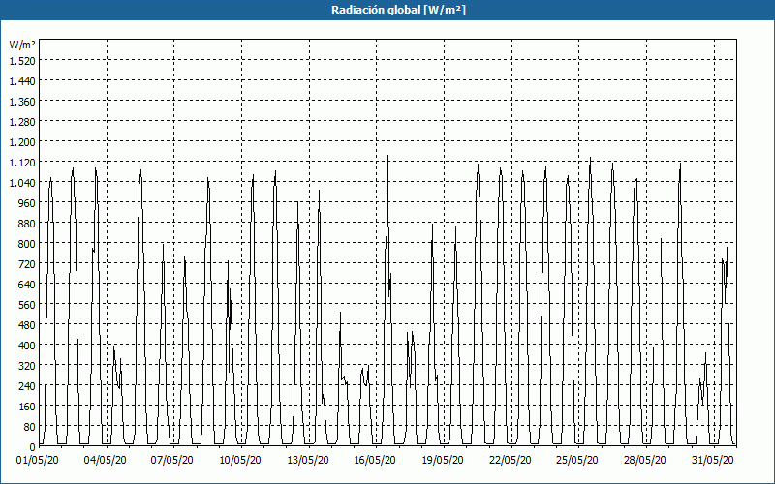Click the 'Radiación global [W/m²]' title
This screenshot has height=484, width=775.
[x=398, y=10]
